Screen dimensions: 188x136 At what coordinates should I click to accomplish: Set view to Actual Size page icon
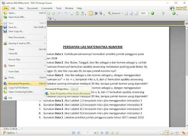coord(126,13)
